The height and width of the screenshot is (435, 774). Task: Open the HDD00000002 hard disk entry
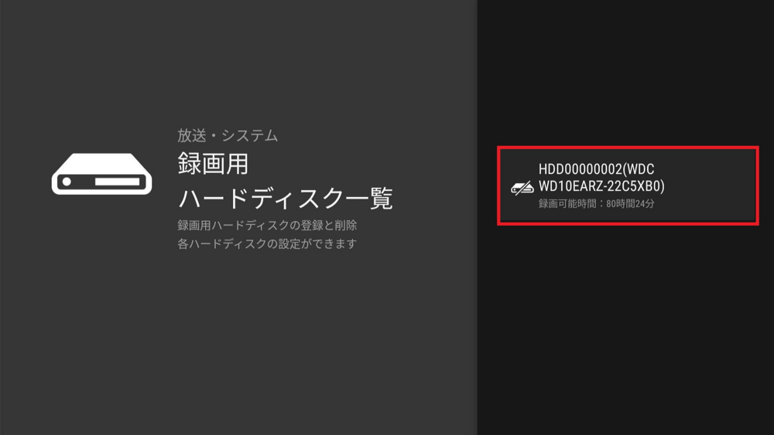pos(628,185)
